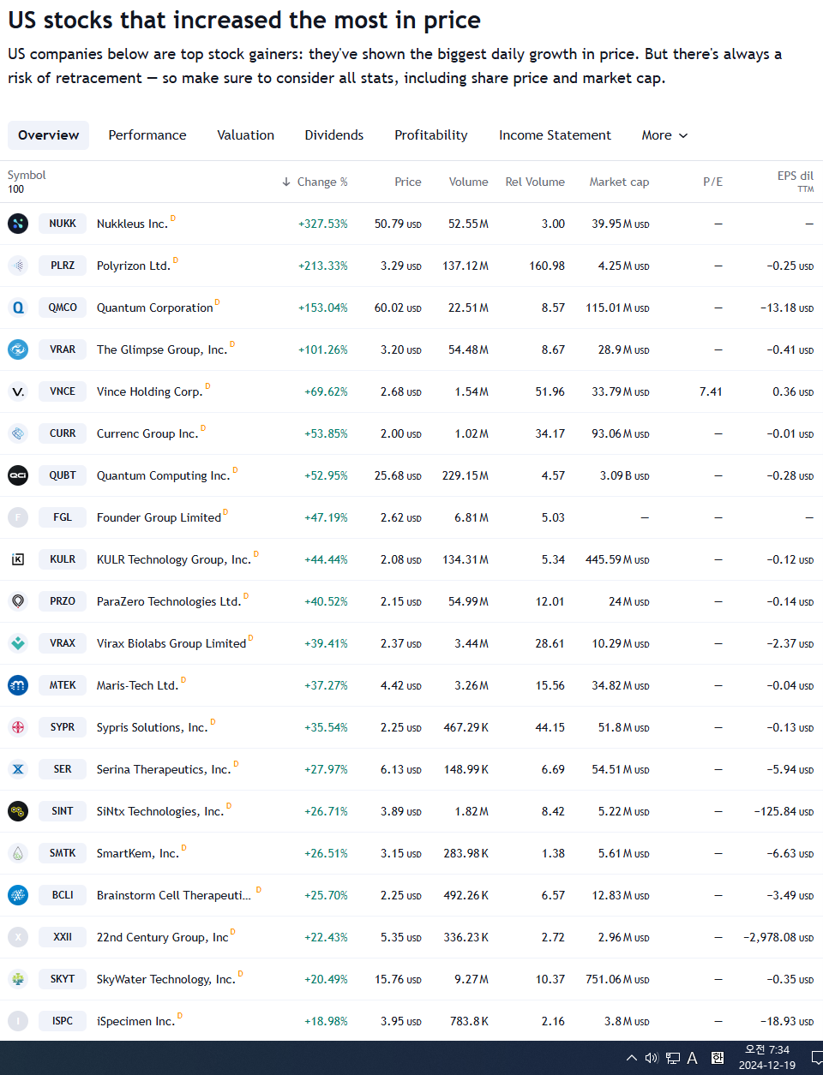Open the Virax Biolabs Group Limited link
Screen dimensions: 823x1075
pos(171,643)
